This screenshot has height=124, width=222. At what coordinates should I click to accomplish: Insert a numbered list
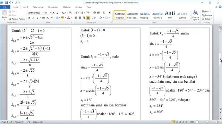[x=82, y=13]
